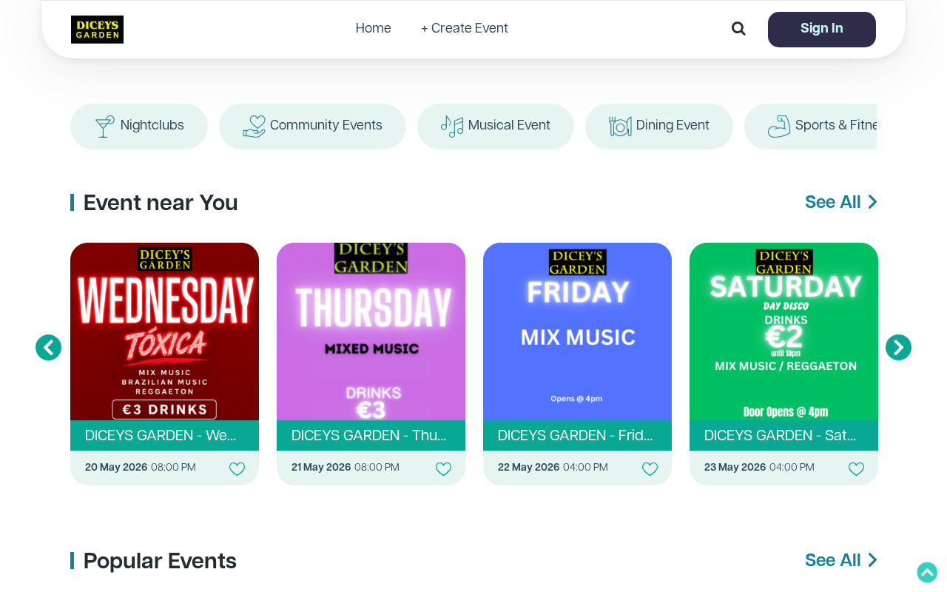
Task: Click the Diceys Garden logo
Action: pyautogui.click(x=97, y=30)
